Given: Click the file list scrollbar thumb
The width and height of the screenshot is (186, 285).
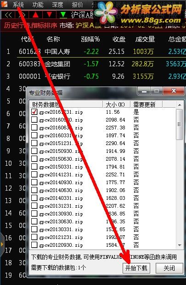Looking at the screenshot, I should [x=179, y=124].
